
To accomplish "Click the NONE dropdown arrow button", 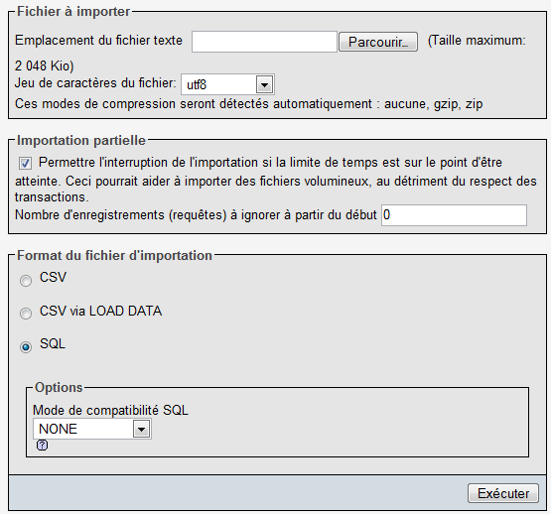I will point(141,429).
